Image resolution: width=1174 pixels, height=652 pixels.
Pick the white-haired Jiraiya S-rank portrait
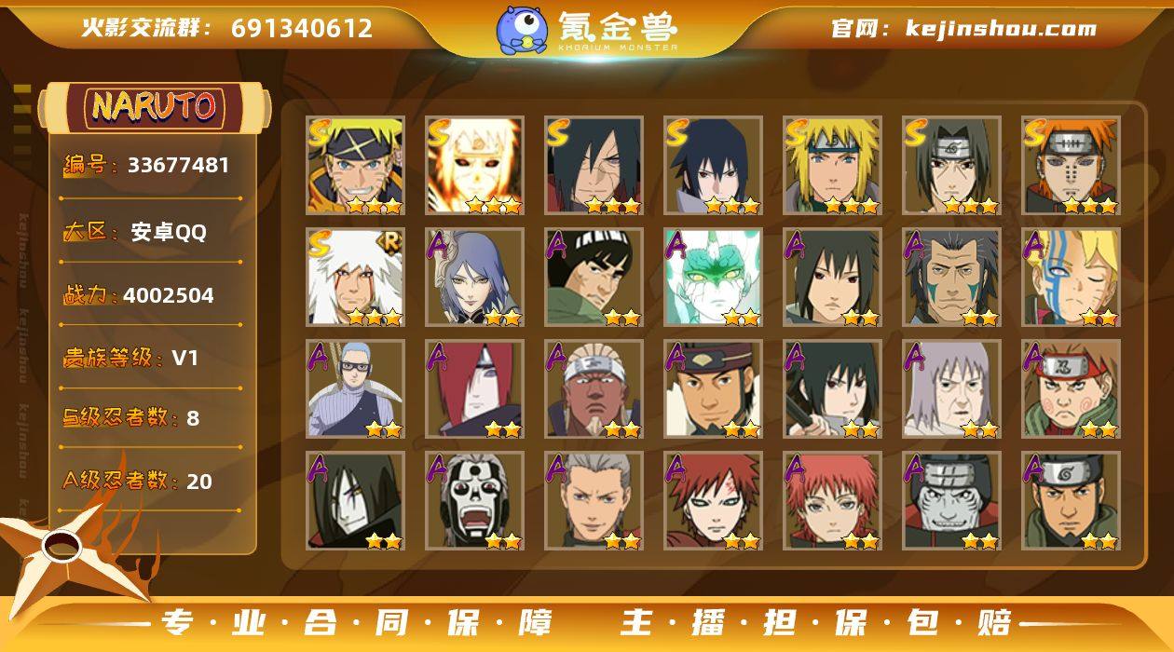point(356,278)
